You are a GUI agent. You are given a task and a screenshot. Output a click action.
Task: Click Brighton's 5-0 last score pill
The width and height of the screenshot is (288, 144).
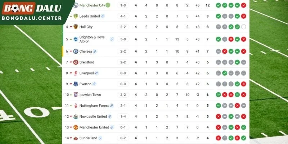coord(123,39)
